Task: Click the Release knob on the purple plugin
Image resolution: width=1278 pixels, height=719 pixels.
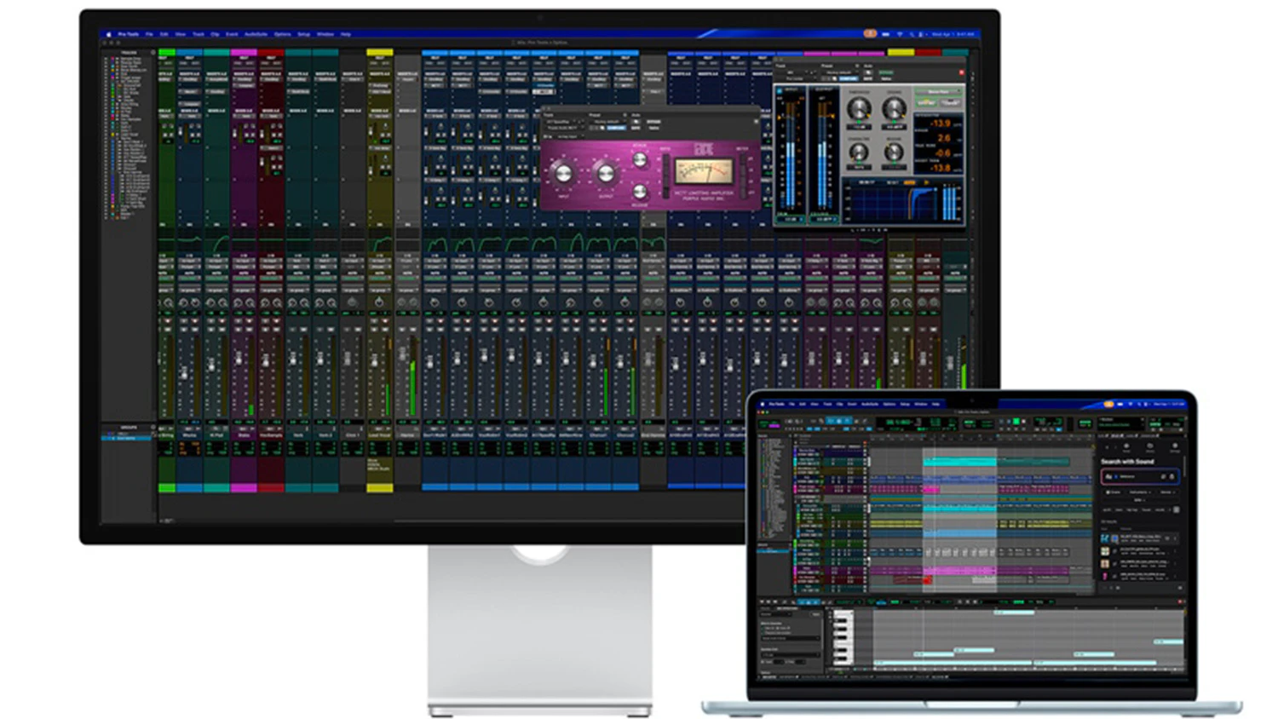Action: coord(640,191)
